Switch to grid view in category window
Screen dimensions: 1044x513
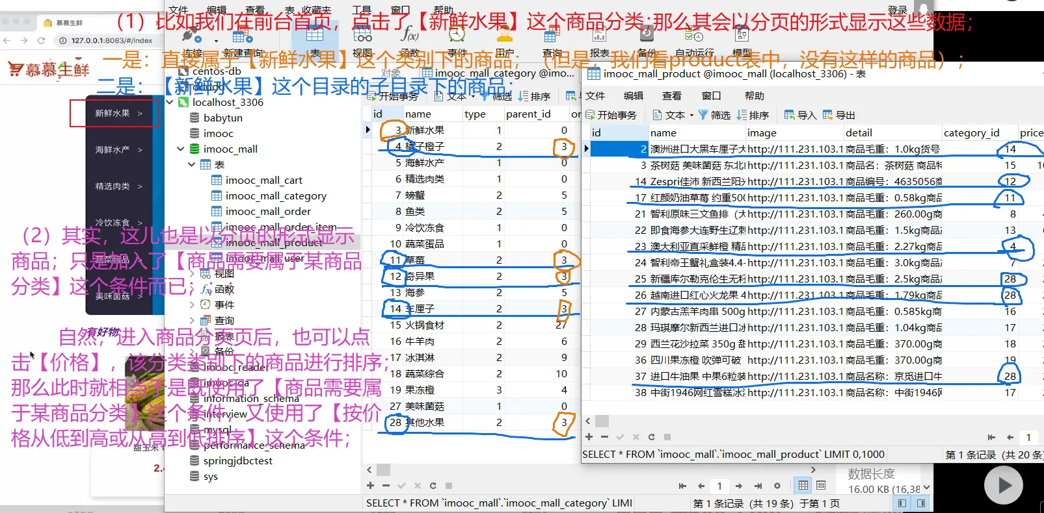(804, 485)
